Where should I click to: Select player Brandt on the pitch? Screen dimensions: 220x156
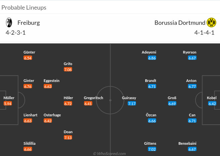click(x=151, y=81)
